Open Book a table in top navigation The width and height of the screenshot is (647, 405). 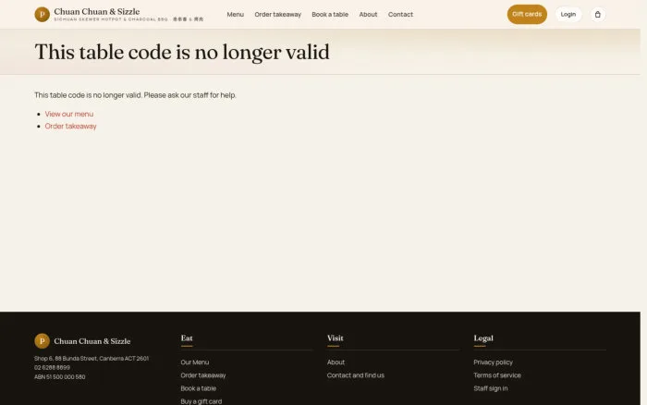(330, 15)
